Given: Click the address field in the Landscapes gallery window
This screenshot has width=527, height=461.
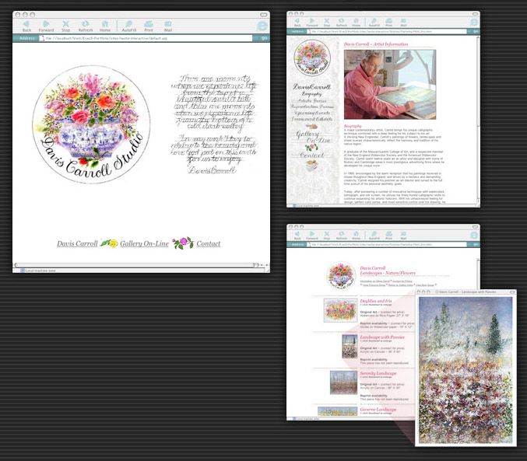Looking at the screenshot, I should click(x=387, y=244).
